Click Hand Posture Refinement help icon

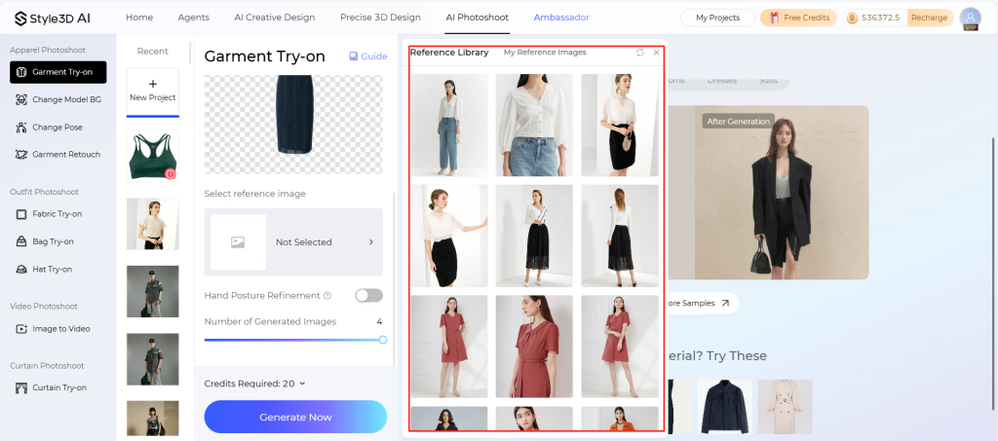(x=327, y=296)
